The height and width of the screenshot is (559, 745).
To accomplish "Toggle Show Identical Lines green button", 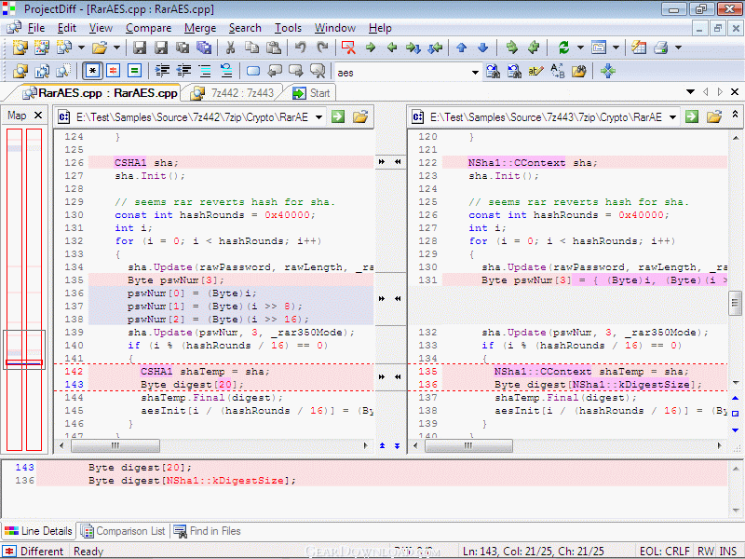I will 134,72.
